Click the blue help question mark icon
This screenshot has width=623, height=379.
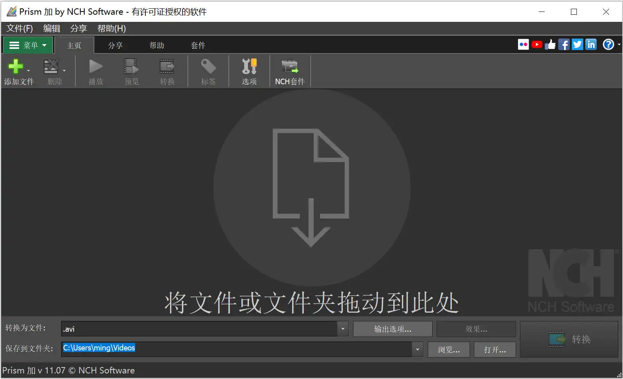608,44
